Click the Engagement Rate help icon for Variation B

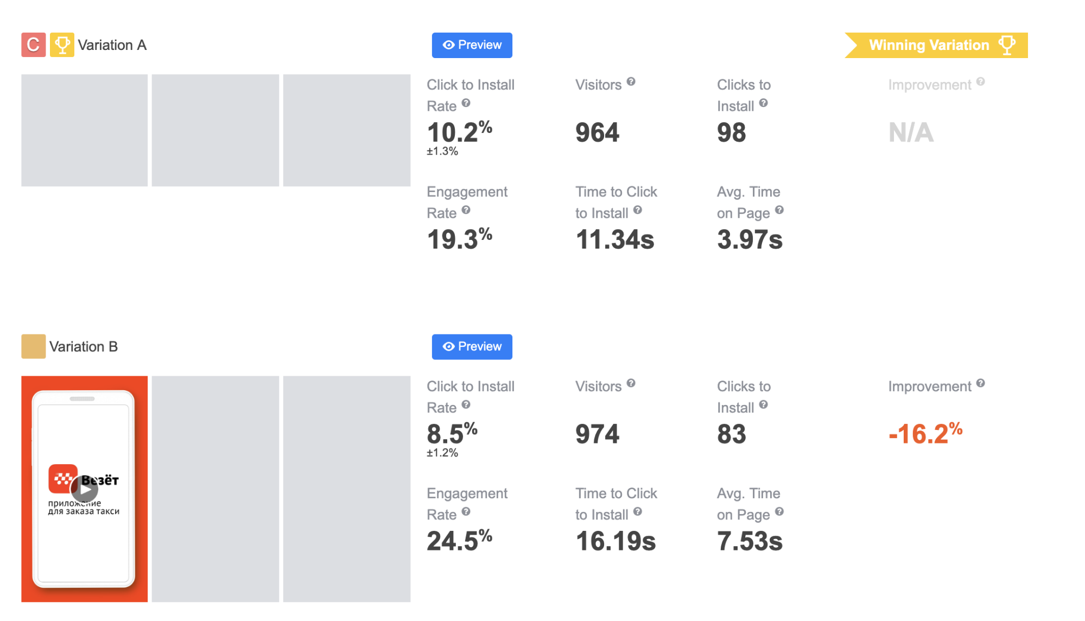tap(466, 512)
